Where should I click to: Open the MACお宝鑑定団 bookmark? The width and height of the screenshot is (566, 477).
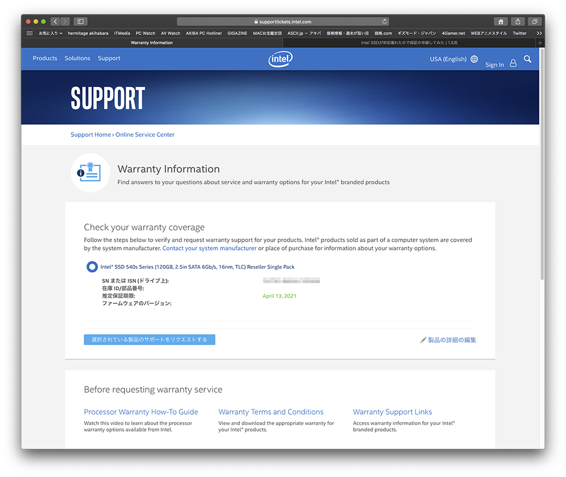pyautogui.click(x=267, y=33)
